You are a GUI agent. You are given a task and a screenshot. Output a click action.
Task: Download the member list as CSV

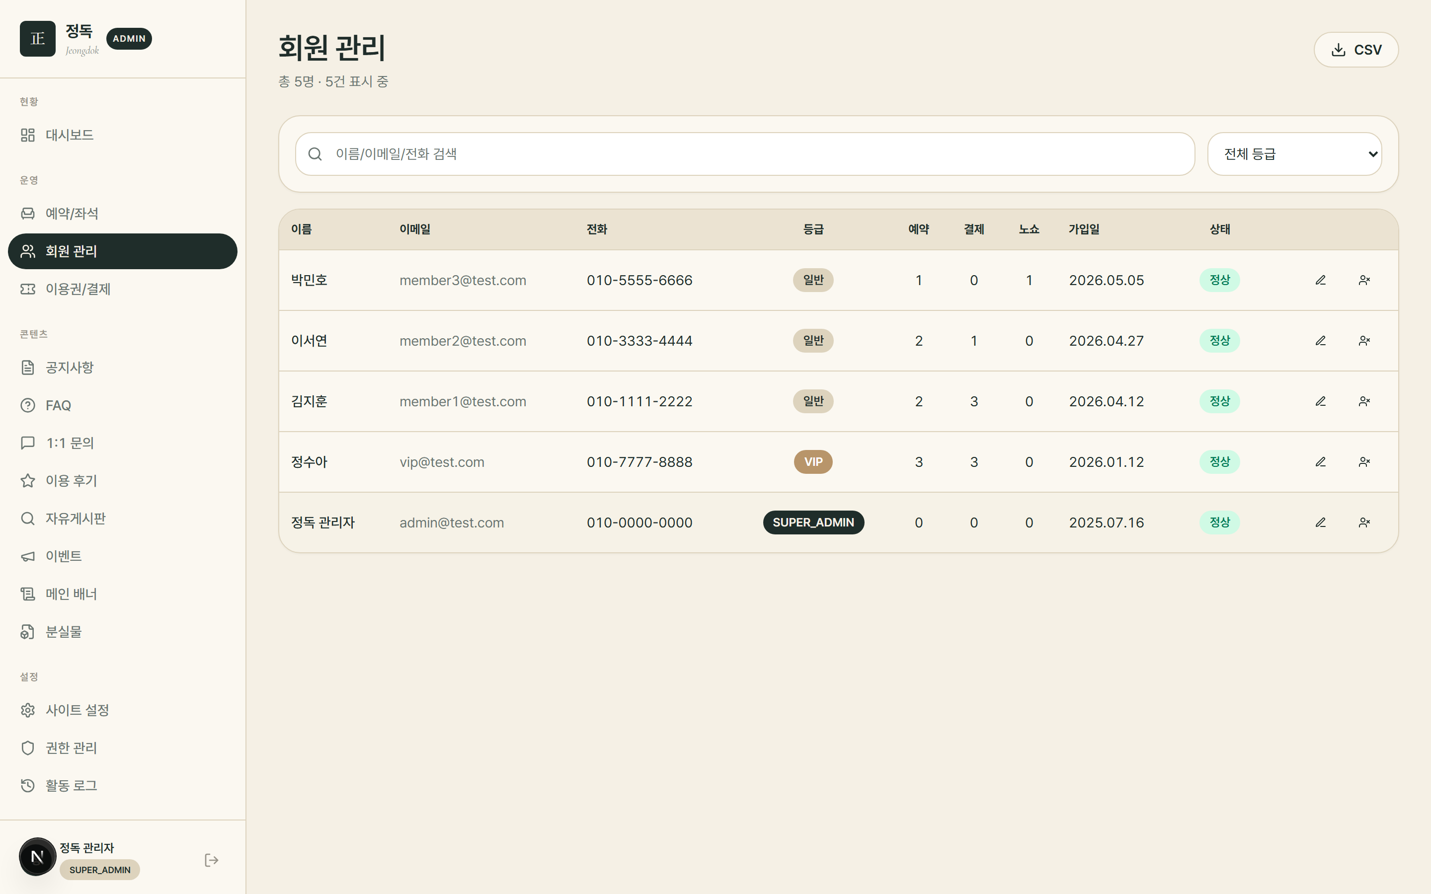pyautogui.click(x=1356, y=50)
